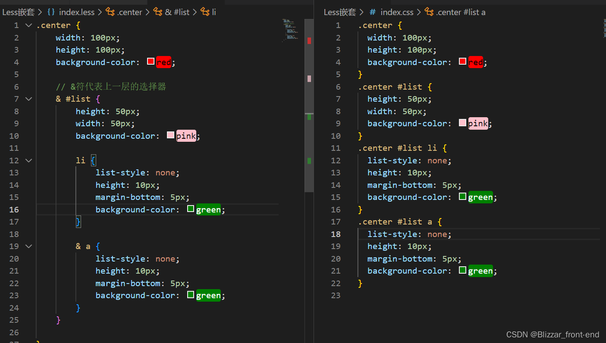Collapse the .center block at line 1

pos(28,25)
